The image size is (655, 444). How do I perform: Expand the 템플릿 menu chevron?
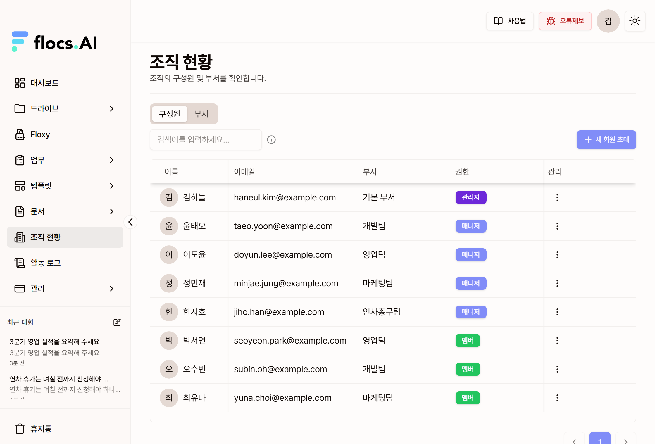click(x=112, y=186)
